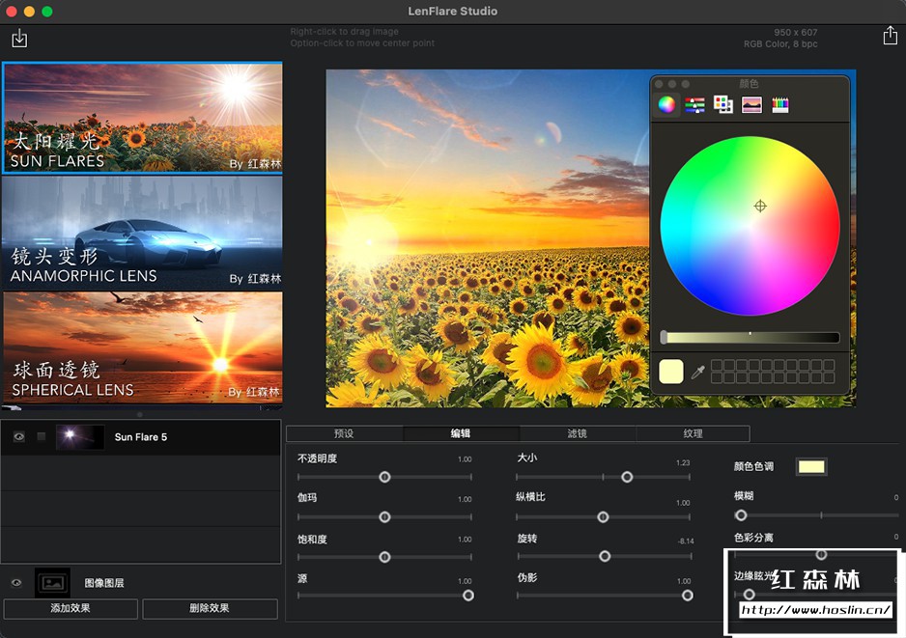
Task: Open the image palettes picker mode
Action: (751, 104)
